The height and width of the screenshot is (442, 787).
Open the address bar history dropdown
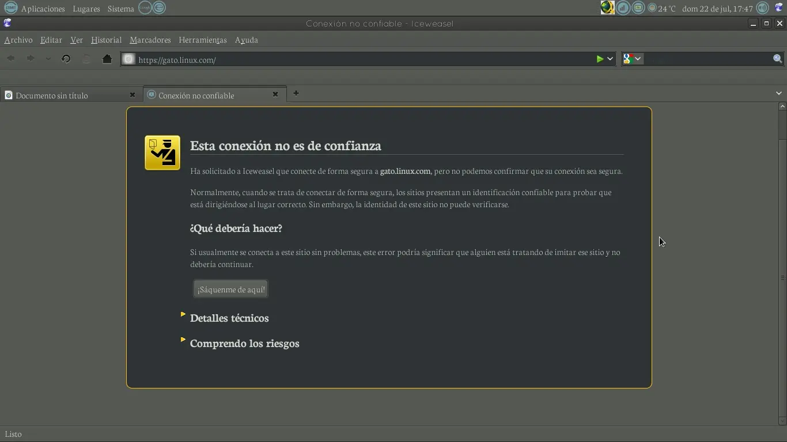(610, 59)
